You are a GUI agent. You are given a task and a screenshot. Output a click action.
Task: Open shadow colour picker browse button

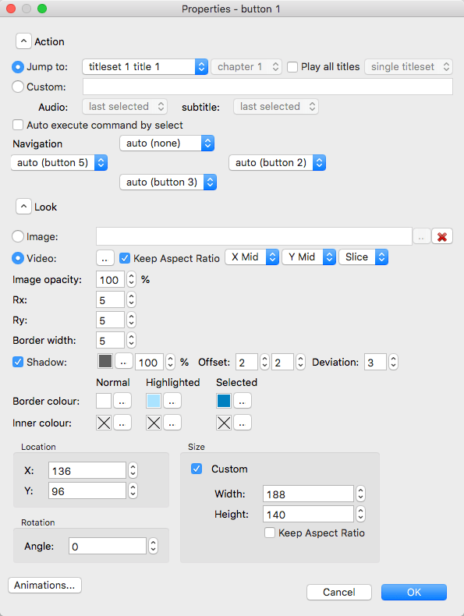point(123,362)
